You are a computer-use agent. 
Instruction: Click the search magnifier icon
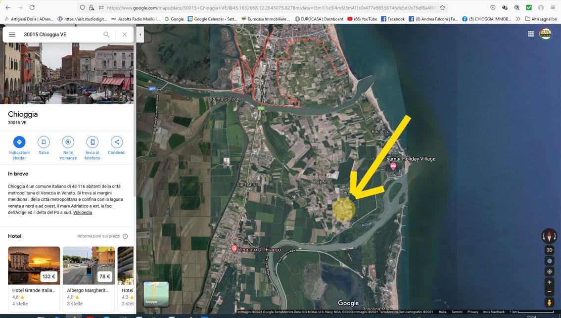106,34
